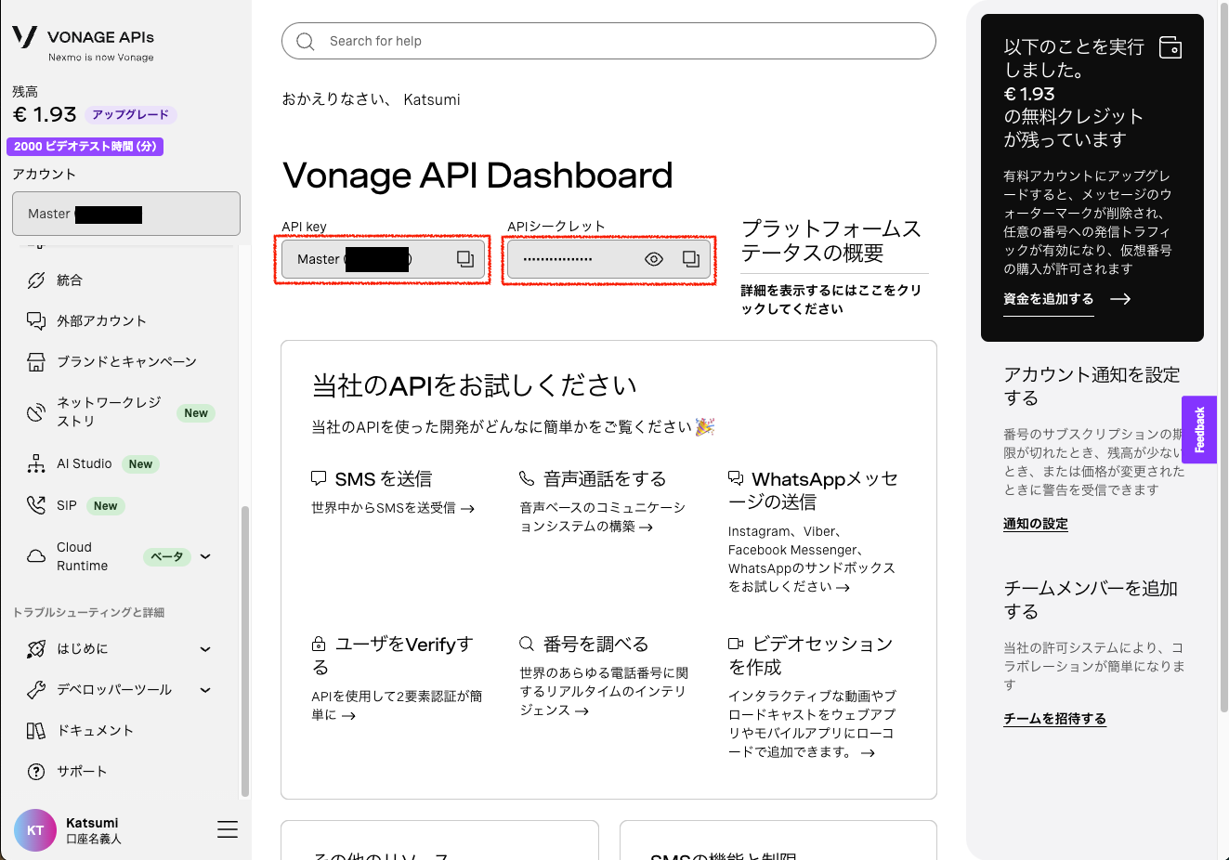Click the wallet icon in the credit card
1229x860 pixels.
[1170, 47]
